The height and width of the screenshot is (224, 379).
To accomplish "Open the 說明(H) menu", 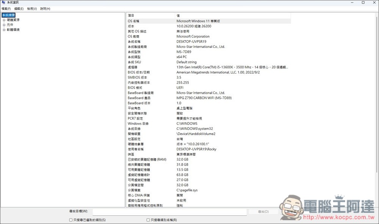I will point(45,9).
